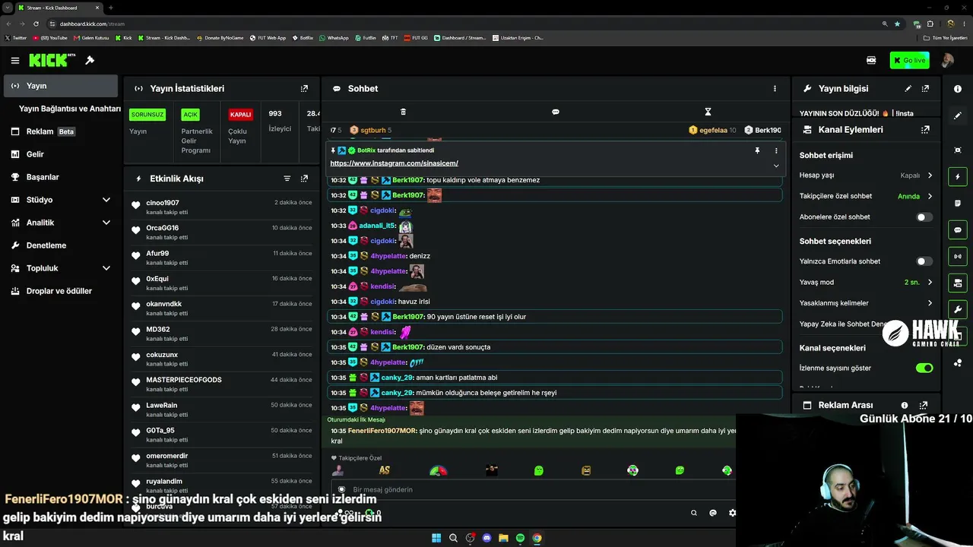This screenshot has width=973, height=547.
Task: Open chat search magnifier icon
Action: tap(693, 513)
